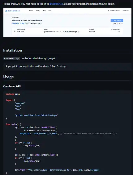
Task: Click the go get command line
Action: 36,66
